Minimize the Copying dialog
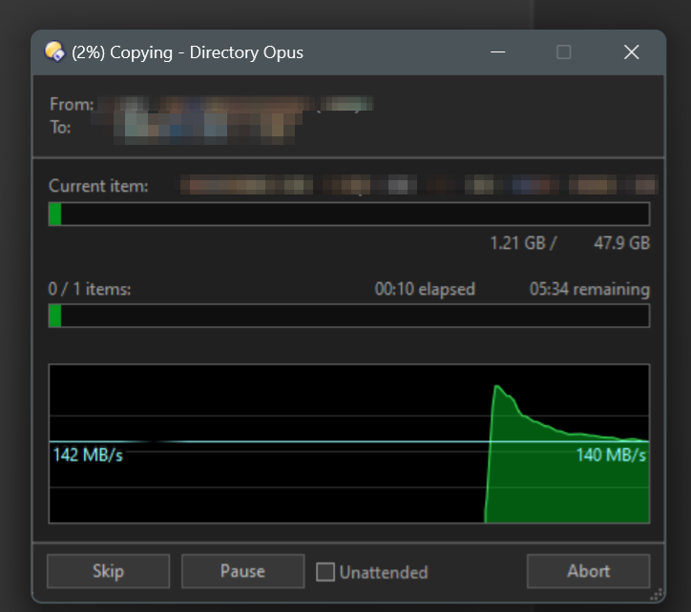The height and width of the screenshot is (612, 691). click(x=497, y=52)
